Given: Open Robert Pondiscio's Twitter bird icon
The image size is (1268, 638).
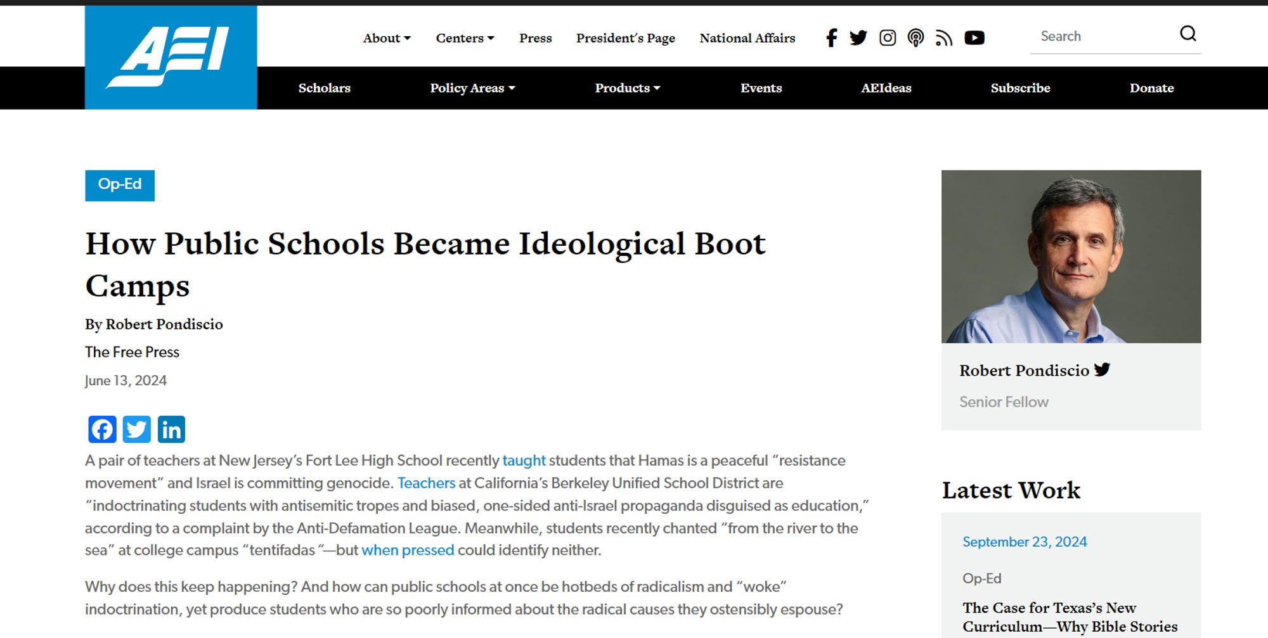Looking at the screenshot, I should pos(1102,369).
